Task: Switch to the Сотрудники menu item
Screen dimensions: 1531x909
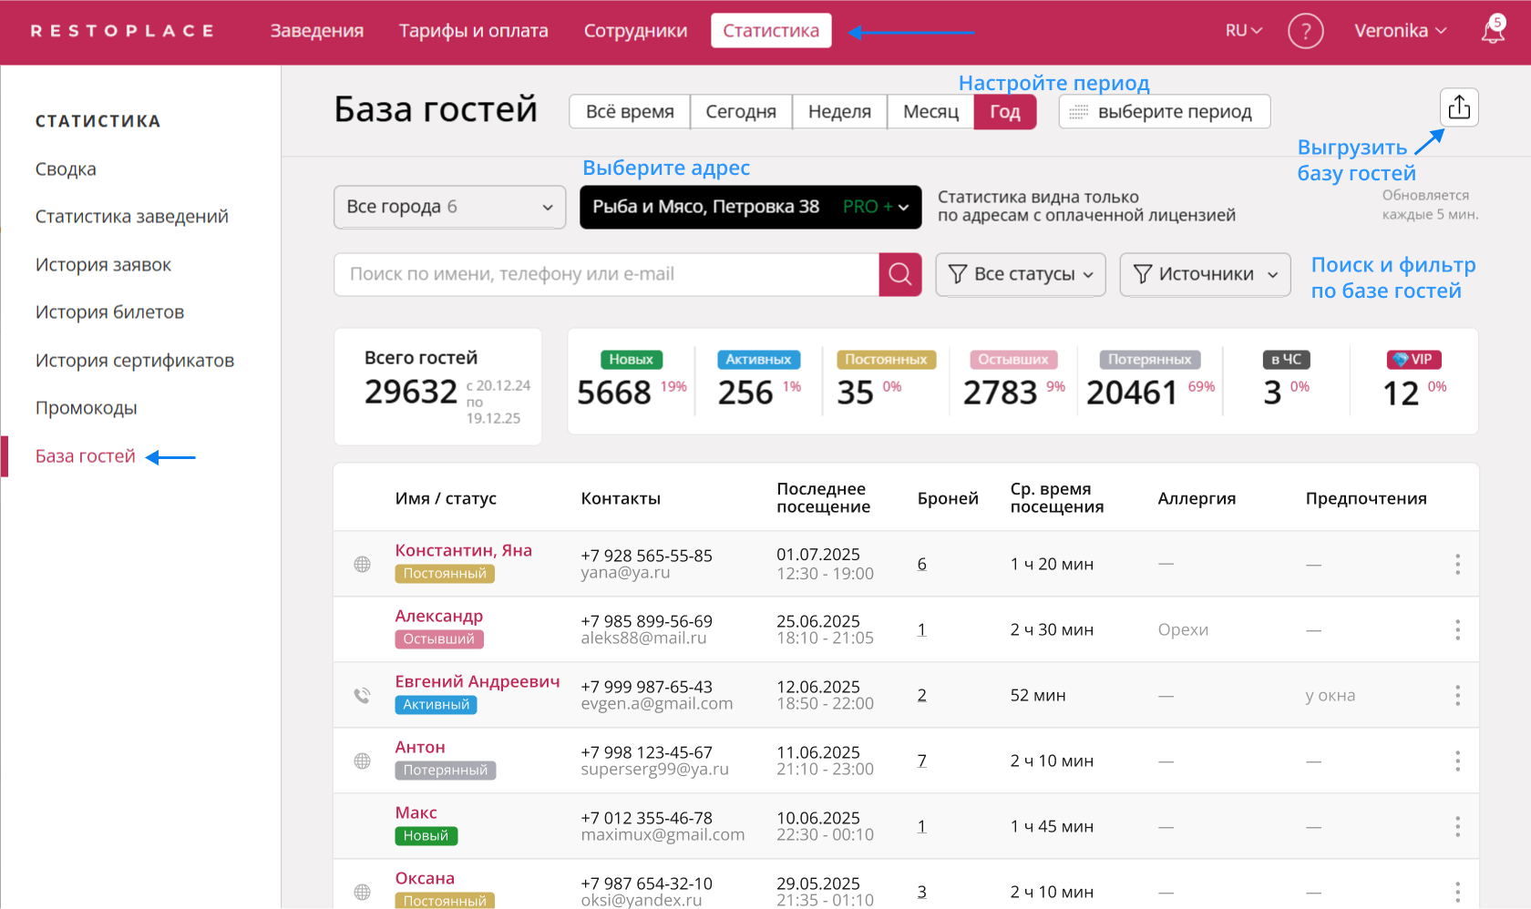Action: click(635, 30)
